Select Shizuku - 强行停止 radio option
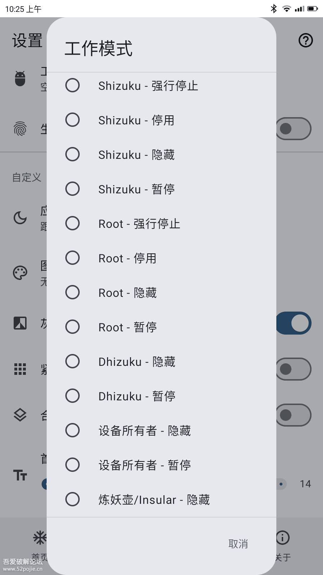The width and height of the screenshot is (323, 575). click(73, 86)
